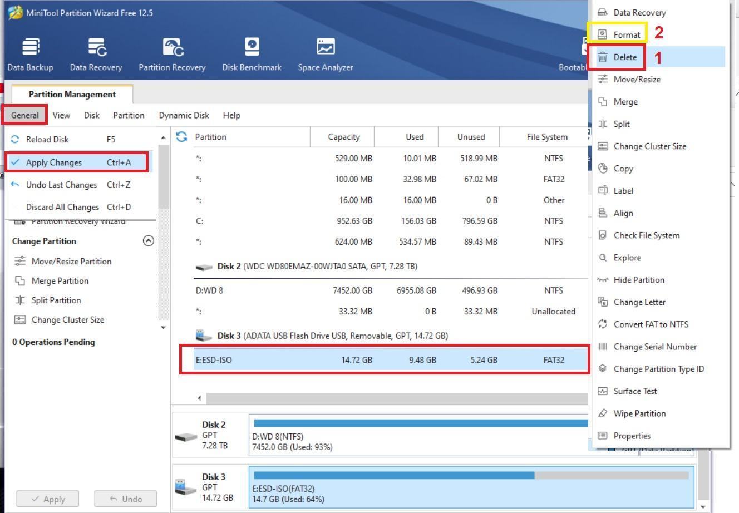This screenshot has width=739, height=513.
Task: Open the General menu
Action: (24, 115)
